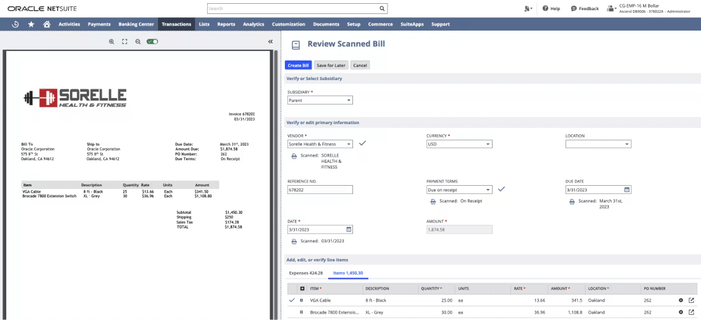Image resolution: width=701 pixels, height=320 pixels.
Task: Click the Reference No. field
Action: pyautogui.click(x=320, y=190)
